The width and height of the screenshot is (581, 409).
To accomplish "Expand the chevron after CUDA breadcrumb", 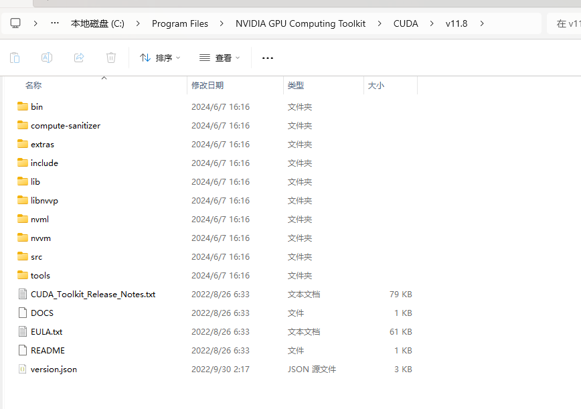I will [x=432, y=23].
